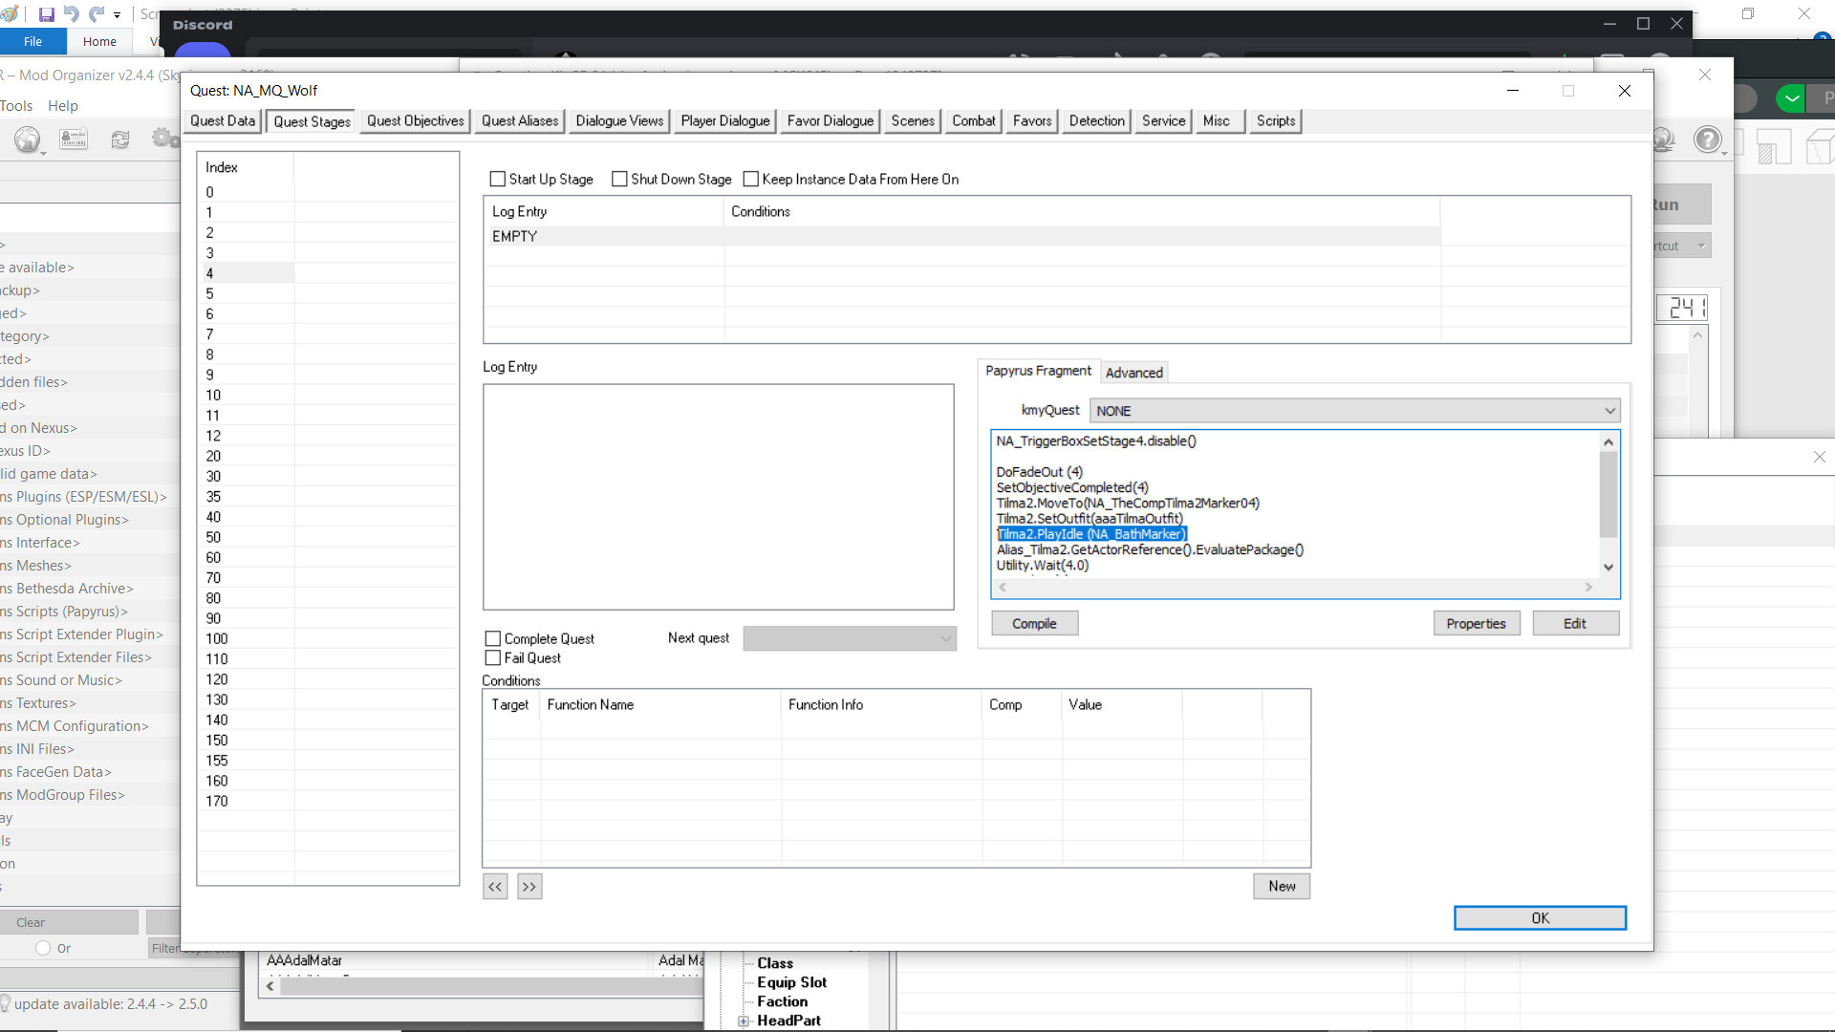
Task: Confirm the quest dialog with OK
Action: coord(1540,918)
